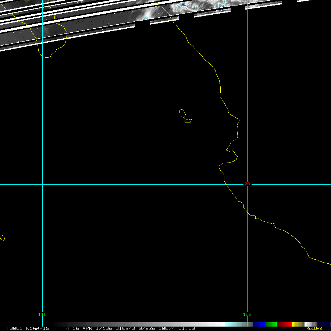Viewport: 331px width, 331px height.
Task: Pick the green segment of the color bar
Action: coord(271,324)
